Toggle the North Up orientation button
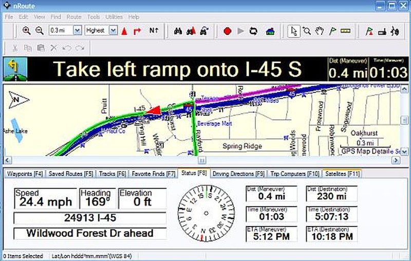 (x=154, y=31)
